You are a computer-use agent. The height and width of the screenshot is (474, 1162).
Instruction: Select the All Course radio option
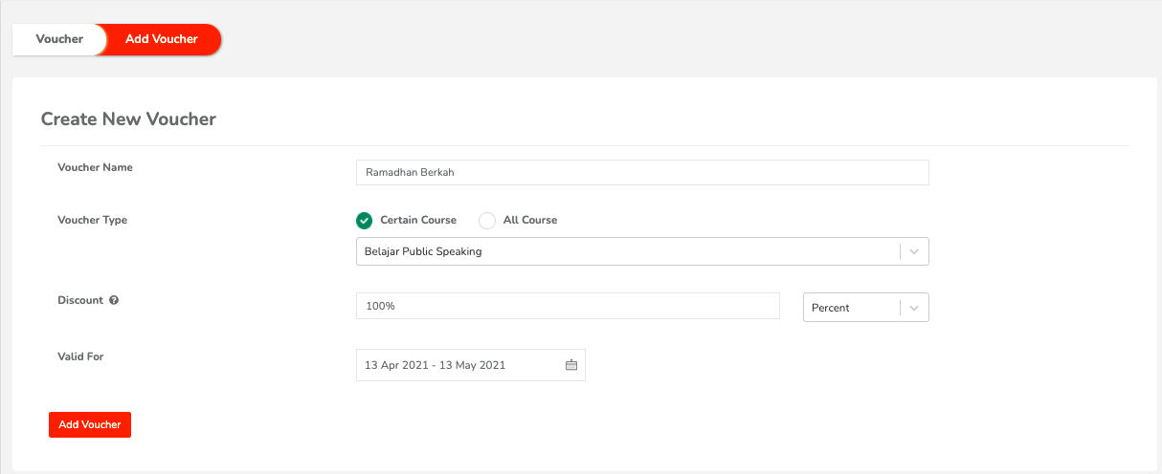487,221
